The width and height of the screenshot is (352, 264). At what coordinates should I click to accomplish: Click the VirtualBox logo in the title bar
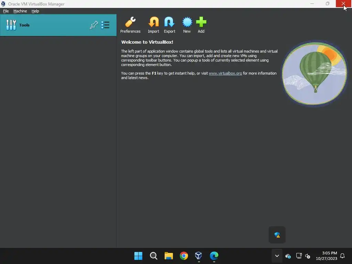pos(3,4)
